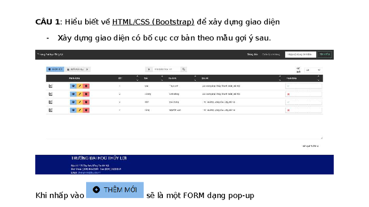Screen dimensions: 369x207
Task: Click the underlined HTML/CSS (Bootstrap) text
Action: [x=153, y=22]
